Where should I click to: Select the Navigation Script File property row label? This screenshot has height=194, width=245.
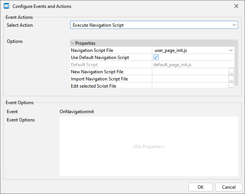92,50
